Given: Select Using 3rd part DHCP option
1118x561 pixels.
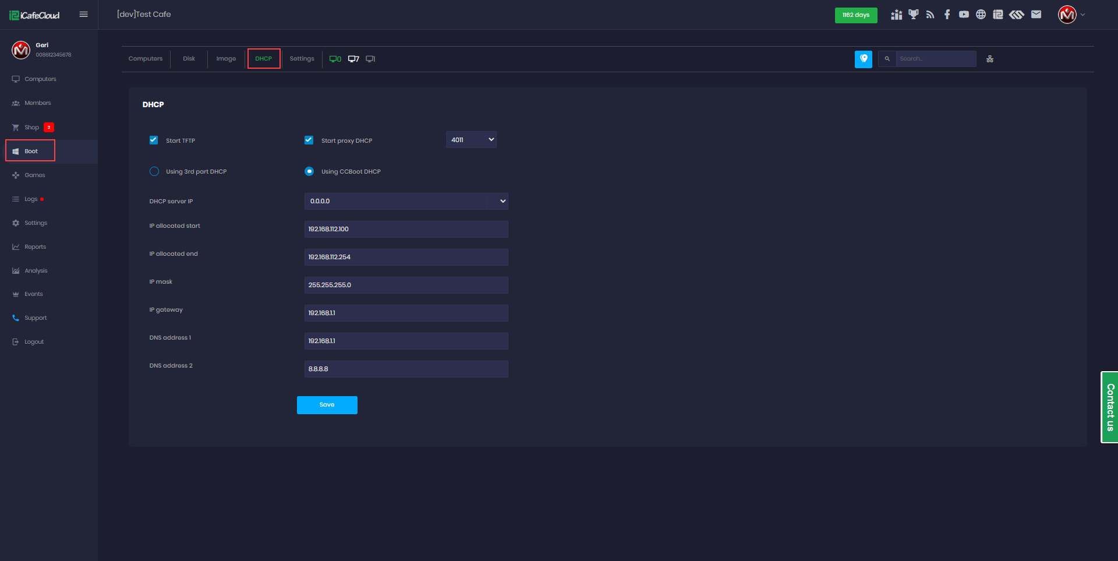Looking at the screenshot, I should [154, 171].
